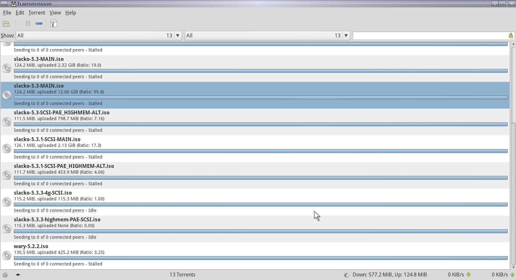The width and height of the screenshot is (516, 280).
Task: Click the Idle status line under slacko-5.3.3-highmem-PAE-SCSI.iso
Action: [x=55, y=237]
